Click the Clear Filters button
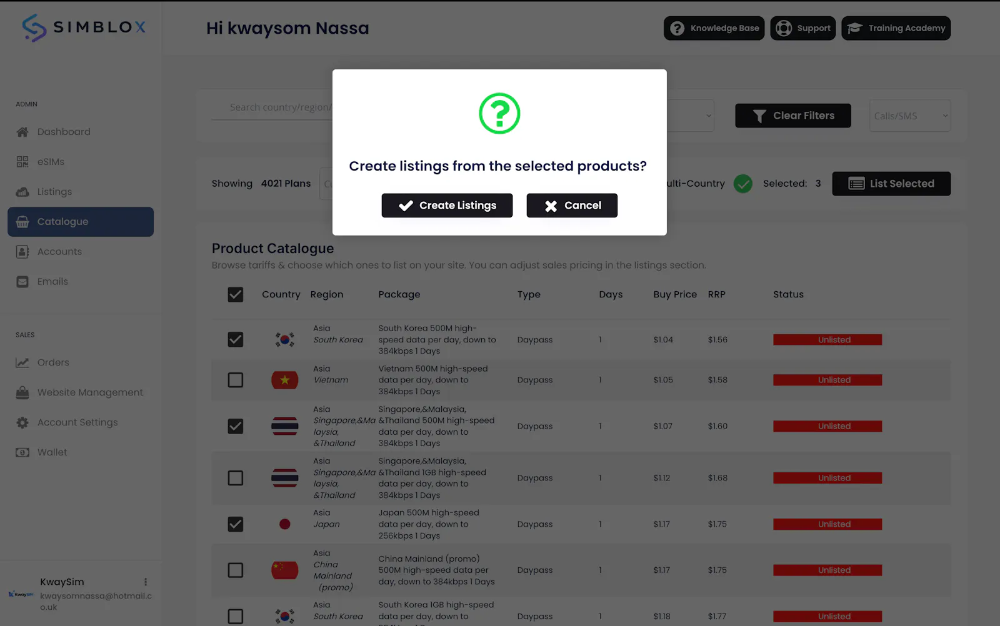Screen dimensions: 1000x626 (793, 116)
